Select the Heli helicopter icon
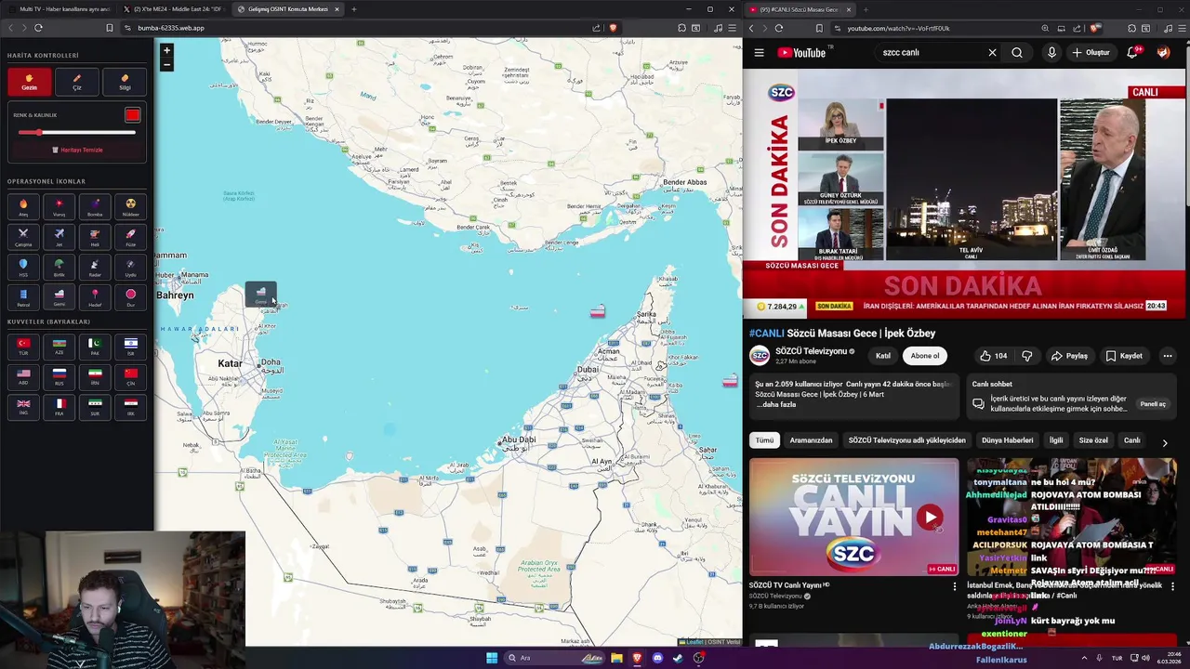This screenshot has width=1190, height=669. pyautogui.click(x=95, y=238)
